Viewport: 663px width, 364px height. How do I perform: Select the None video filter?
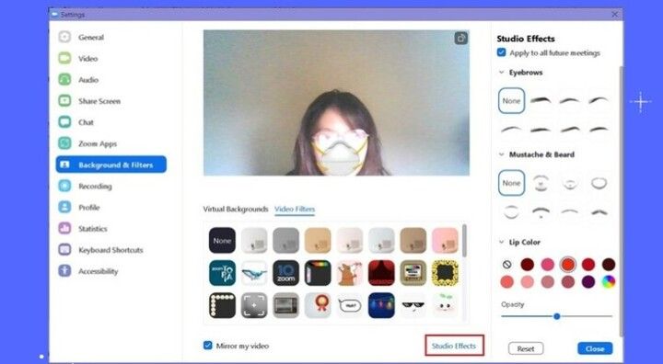pyautogui.click(x=222, y=240)
